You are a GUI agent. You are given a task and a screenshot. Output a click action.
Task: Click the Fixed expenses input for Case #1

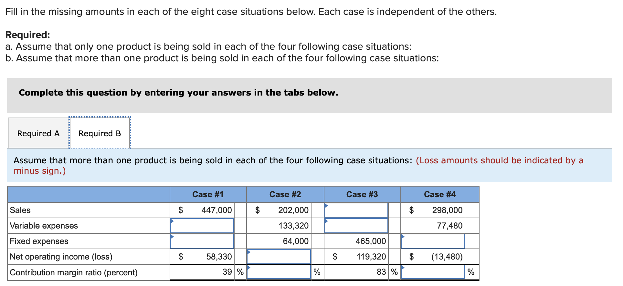coord(202,241)
